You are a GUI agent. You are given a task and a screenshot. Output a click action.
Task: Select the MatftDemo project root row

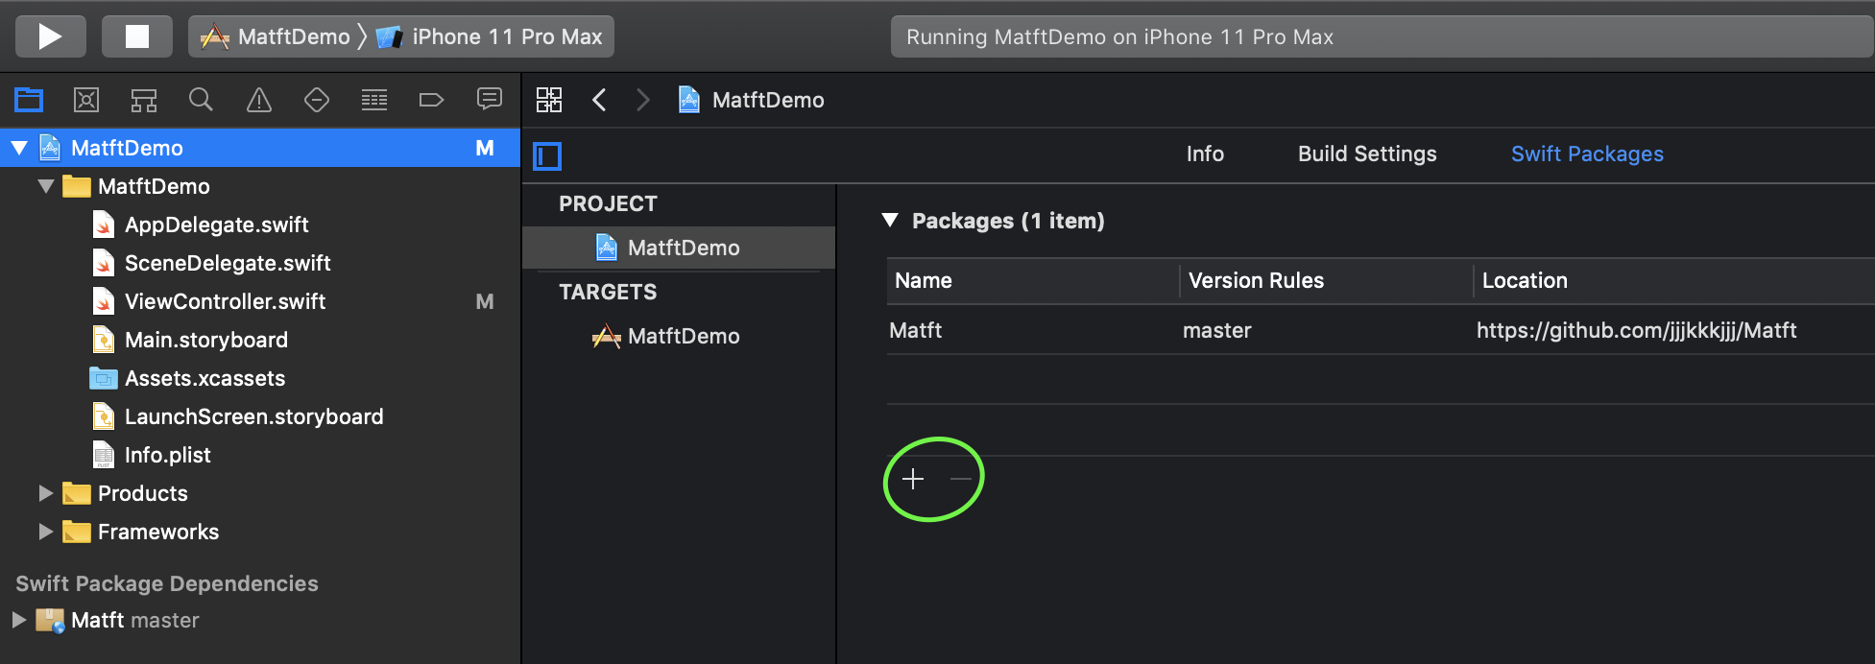[260, 148]
